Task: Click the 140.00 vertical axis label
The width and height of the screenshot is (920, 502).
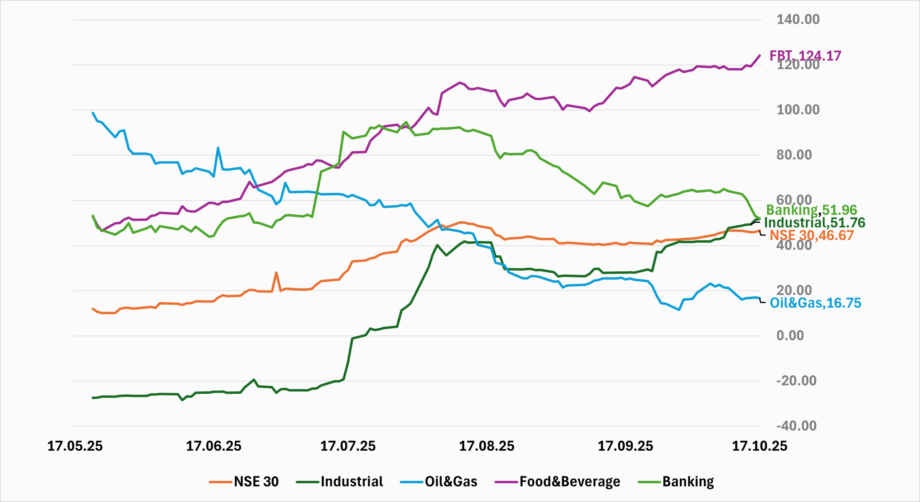Action: pyautogui.click(x=798, y=19)
